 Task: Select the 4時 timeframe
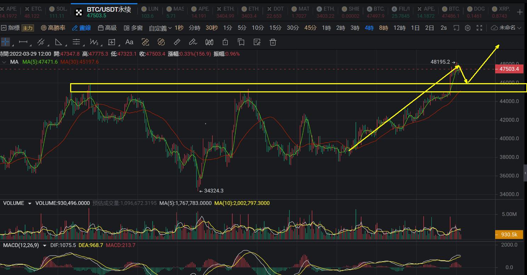point(369,28)
